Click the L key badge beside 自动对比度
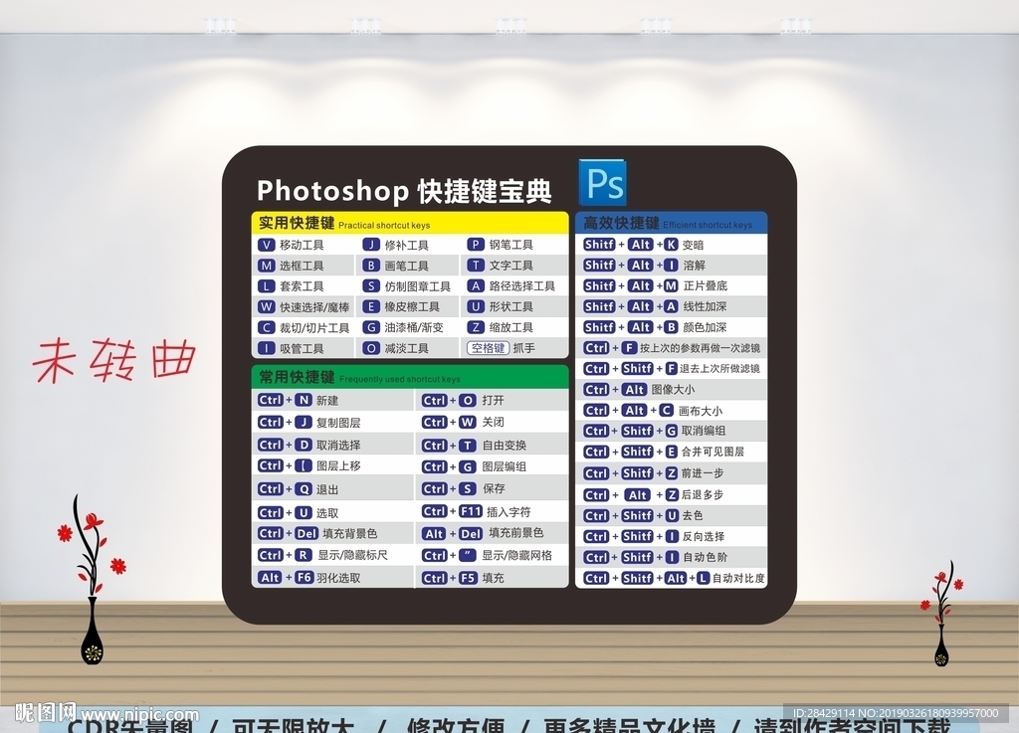 [x=704, y=578]
